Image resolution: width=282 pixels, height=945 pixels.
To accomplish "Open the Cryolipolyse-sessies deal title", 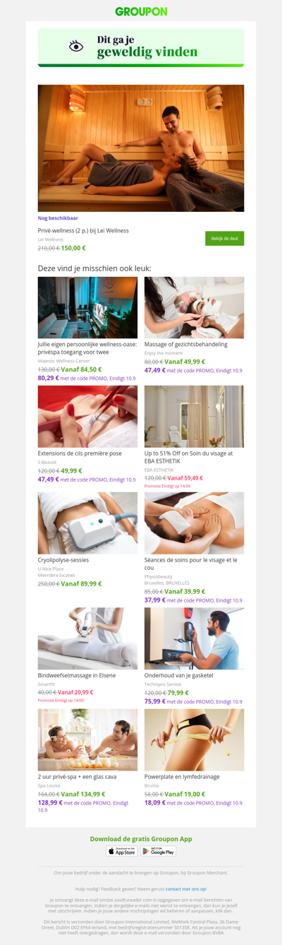I will pos(63,560).
